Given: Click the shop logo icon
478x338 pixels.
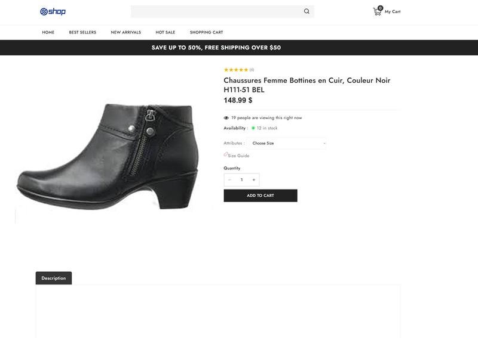Looking at the screenshot, I should (44, 11).
